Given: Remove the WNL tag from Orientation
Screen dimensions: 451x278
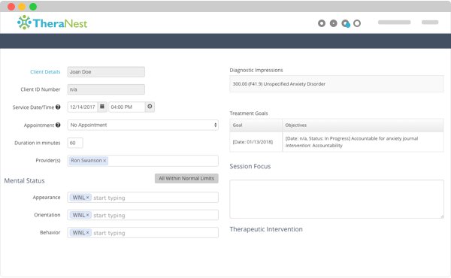Looking at the screenshot, I should (x=88, y=216).
